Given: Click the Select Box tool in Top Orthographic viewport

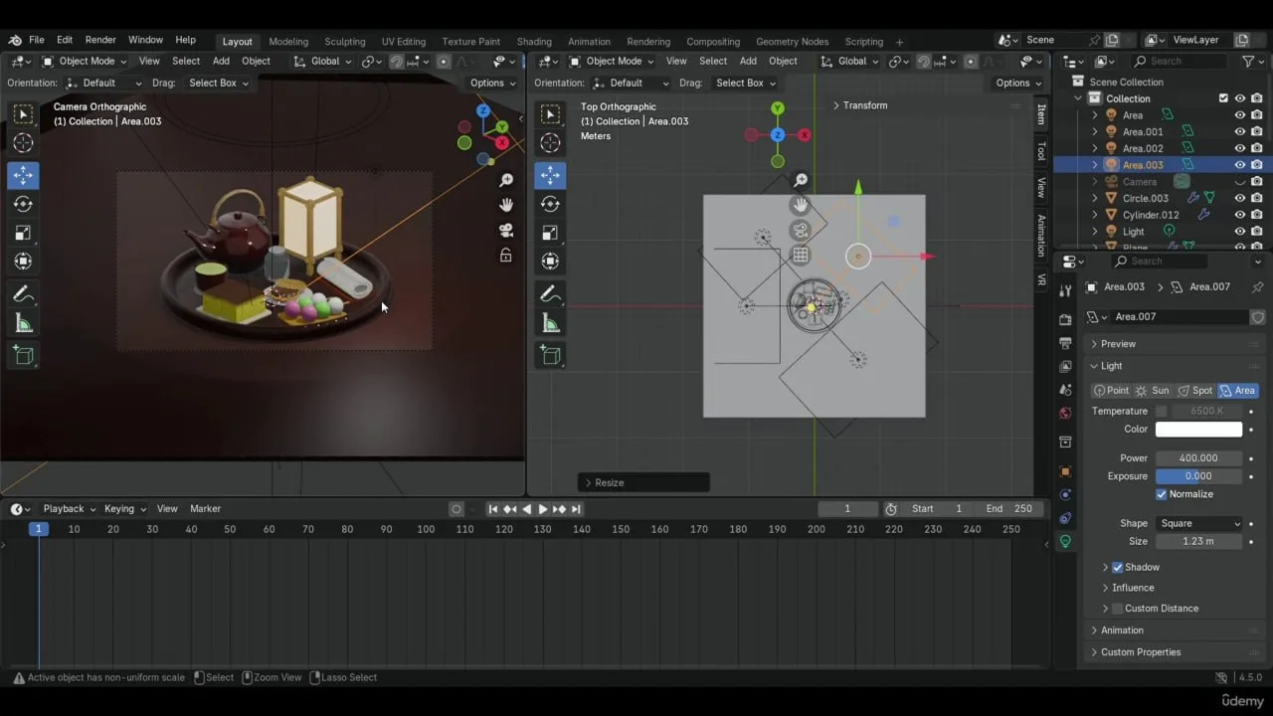Looking at the screenshot, I should 550,114.
